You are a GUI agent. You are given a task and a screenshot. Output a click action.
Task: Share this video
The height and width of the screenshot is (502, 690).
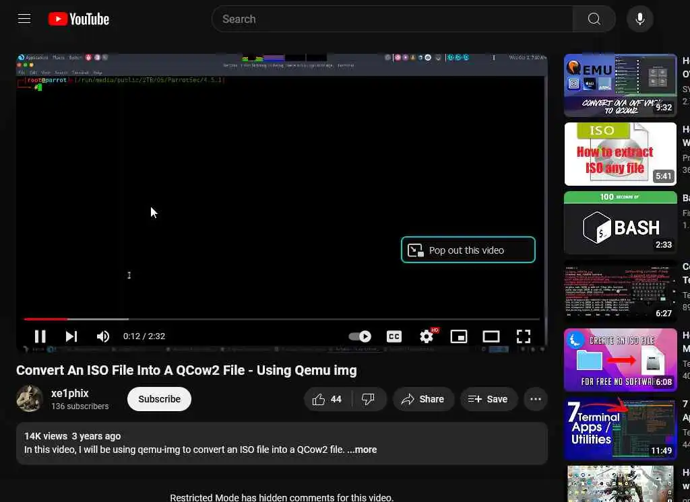[423, 398]
